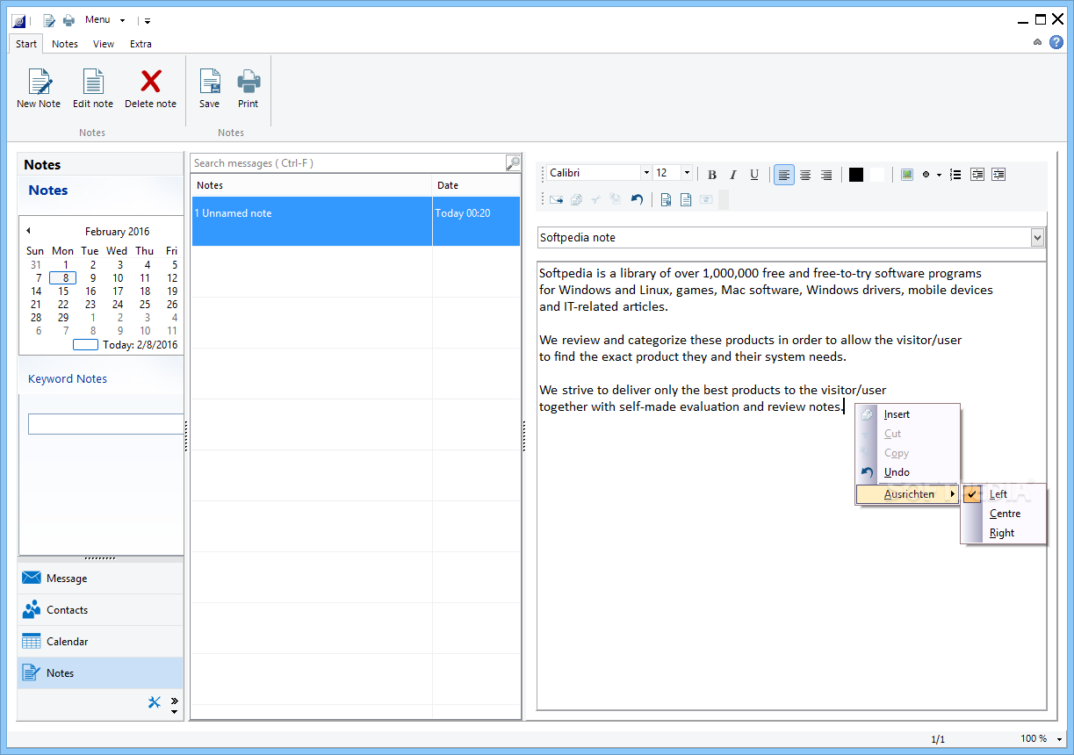Toggle center text alignment in the toolbar
Image resolution: width=1074 pixels, height=755 pixels.
pyautogui.click(x=805, y=175)
